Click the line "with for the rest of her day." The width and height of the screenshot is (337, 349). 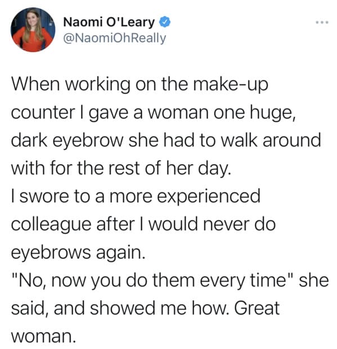[x=121, y=169]
